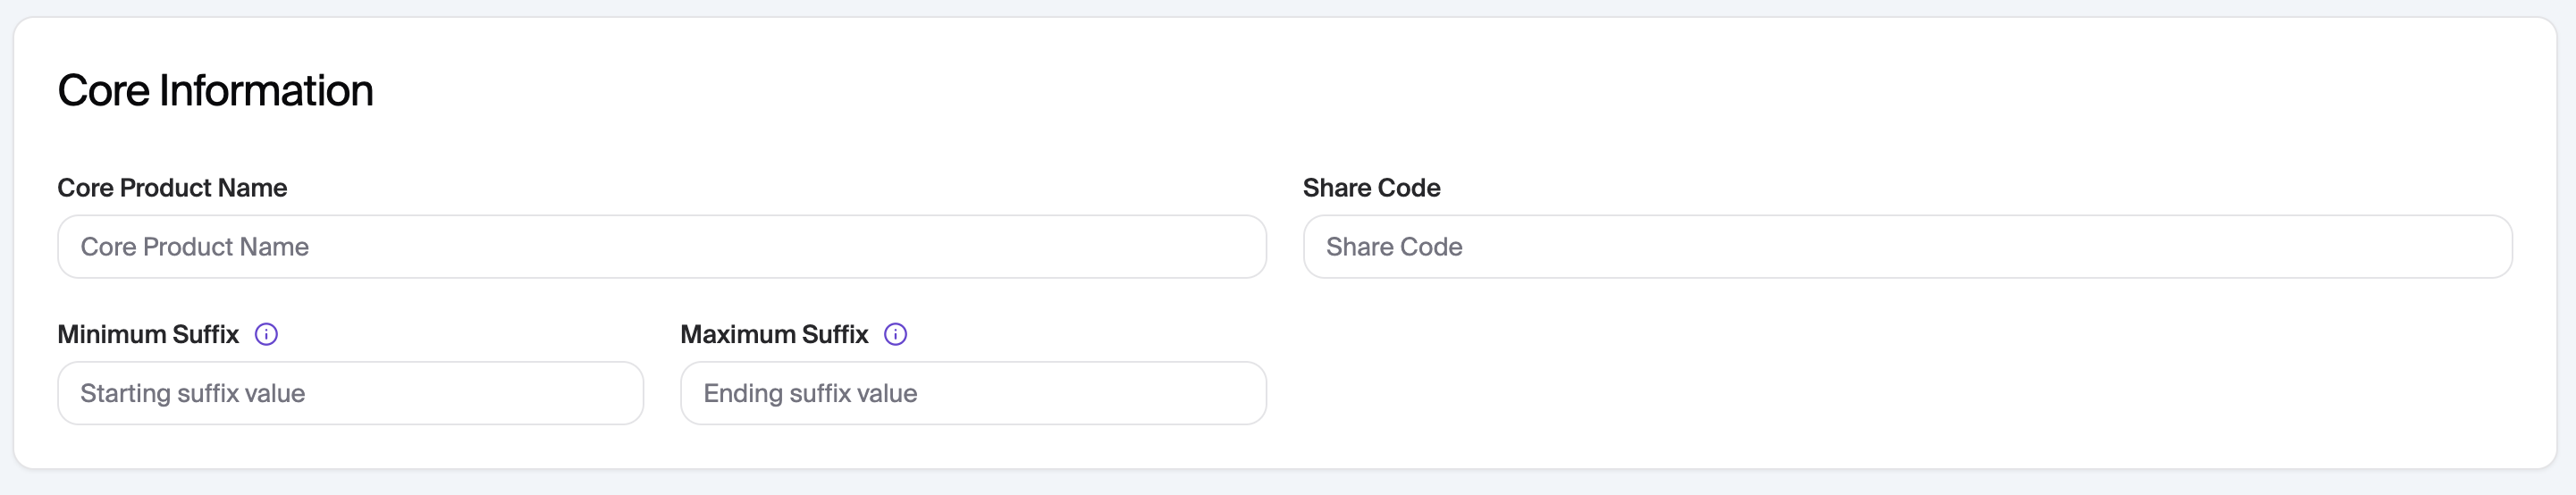Click the word 'Core' in the section title
The height and width of the screenshot is (495, 2576).
pyautogui.click(x=103, y=91)
